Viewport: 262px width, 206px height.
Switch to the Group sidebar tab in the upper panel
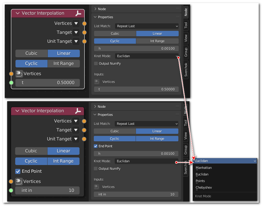(x=186, y=52)
